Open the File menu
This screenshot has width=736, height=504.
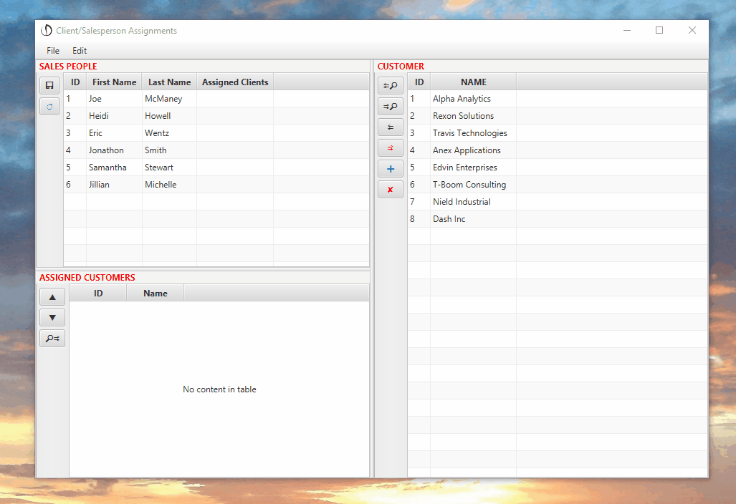53,51
